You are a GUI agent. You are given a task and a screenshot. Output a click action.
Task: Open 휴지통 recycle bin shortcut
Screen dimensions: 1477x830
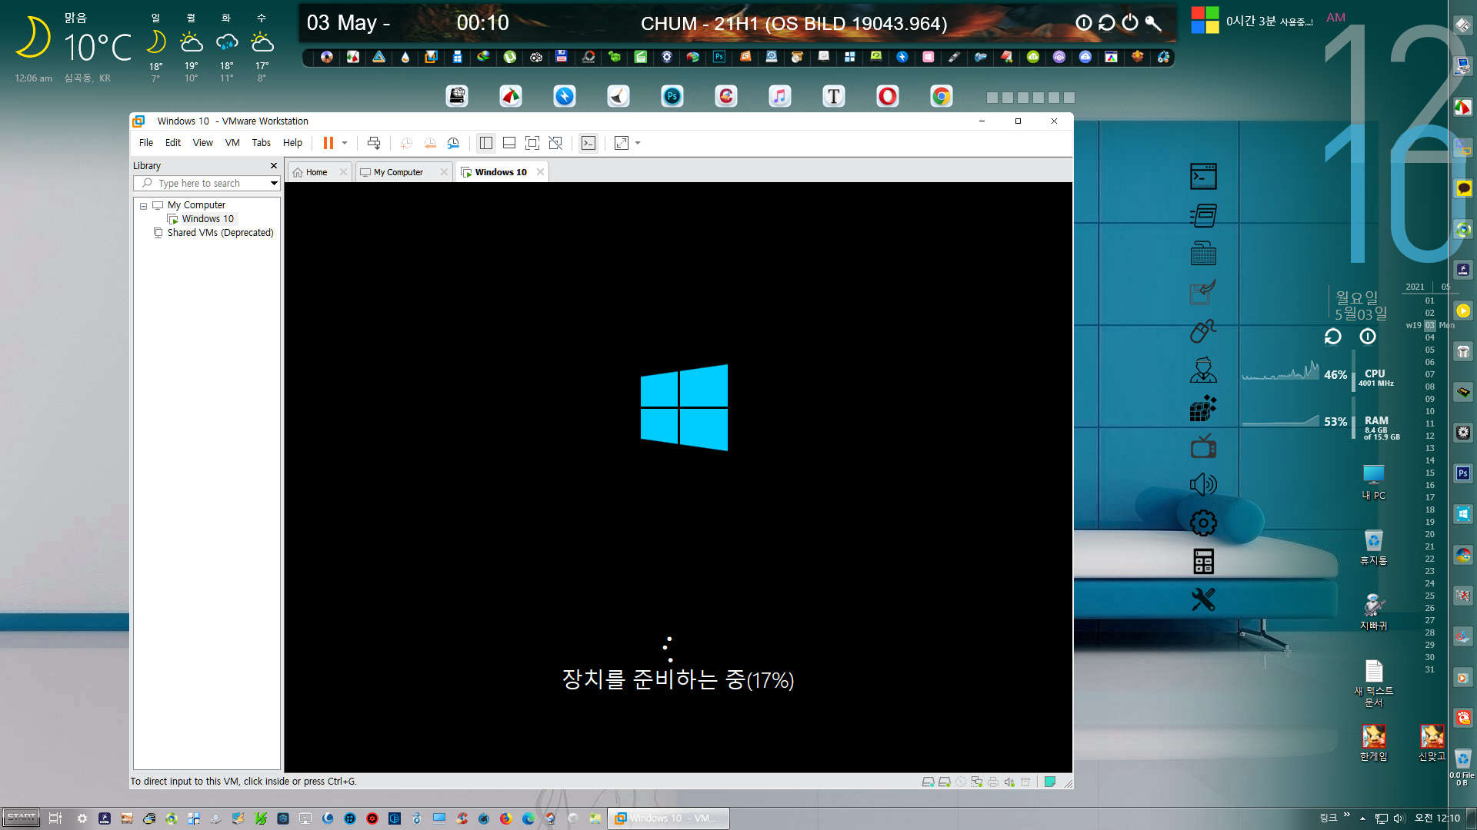[x=1373, y=547]
